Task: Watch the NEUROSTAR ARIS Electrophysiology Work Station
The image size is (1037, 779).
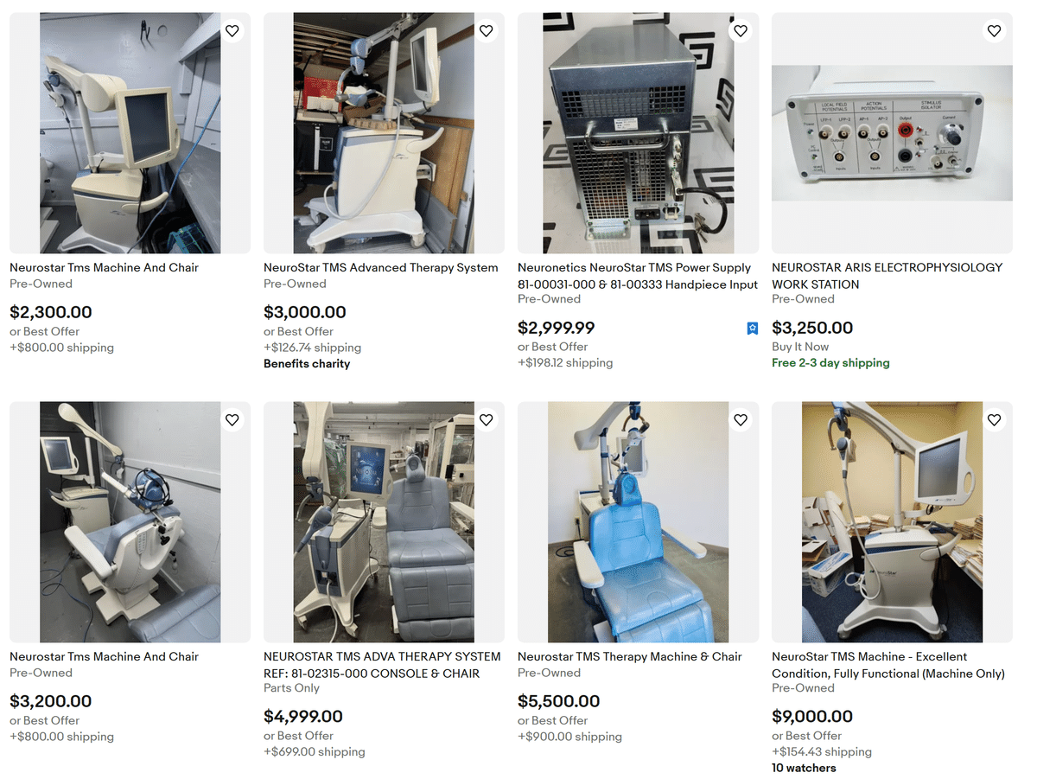Action: point(994,31)
